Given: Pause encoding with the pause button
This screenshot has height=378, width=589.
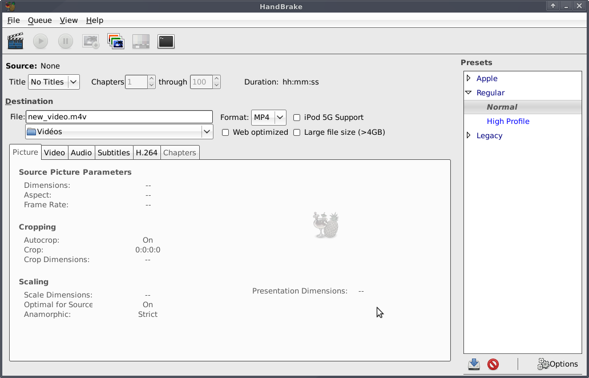Looking at the screenshot, I should click(x=66, y=41).
